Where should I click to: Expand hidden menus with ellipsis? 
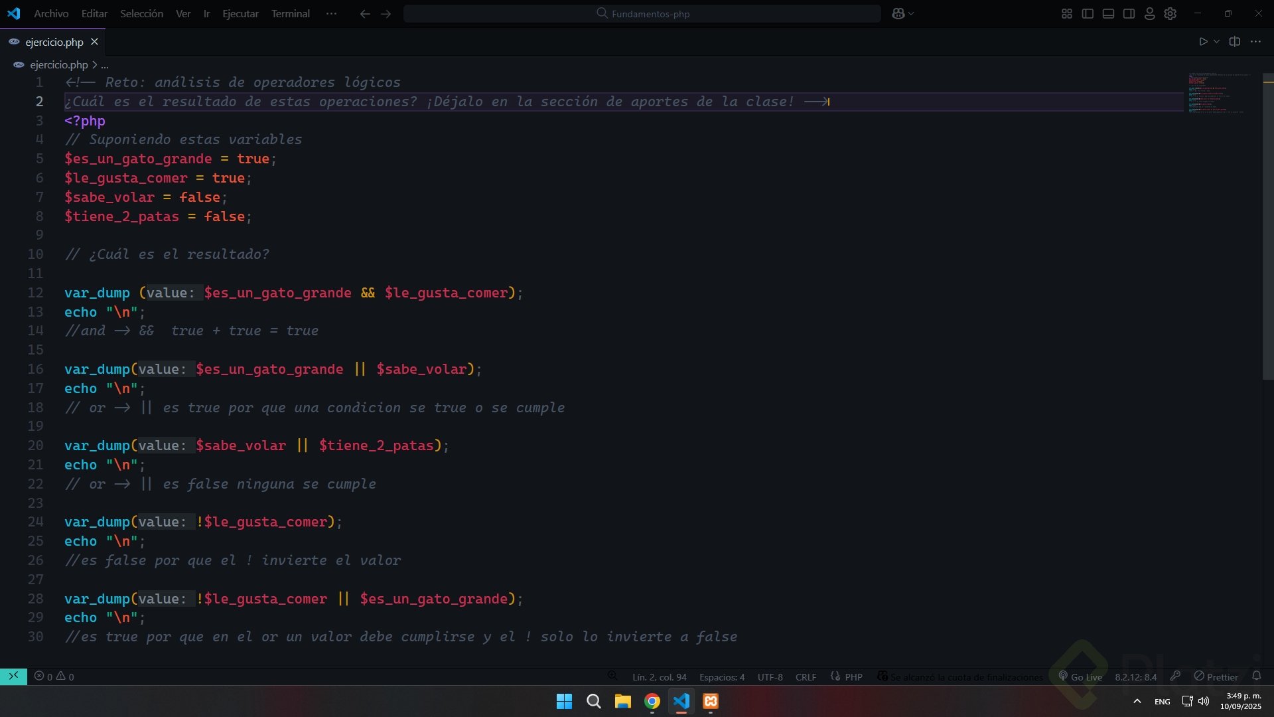331,13
